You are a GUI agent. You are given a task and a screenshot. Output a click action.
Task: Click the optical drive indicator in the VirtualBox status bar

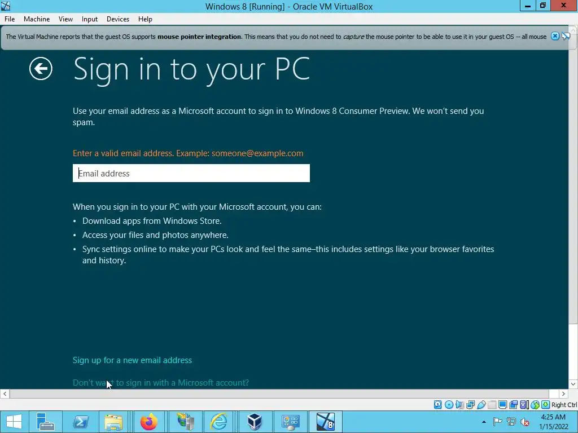[x=449, y=405]
